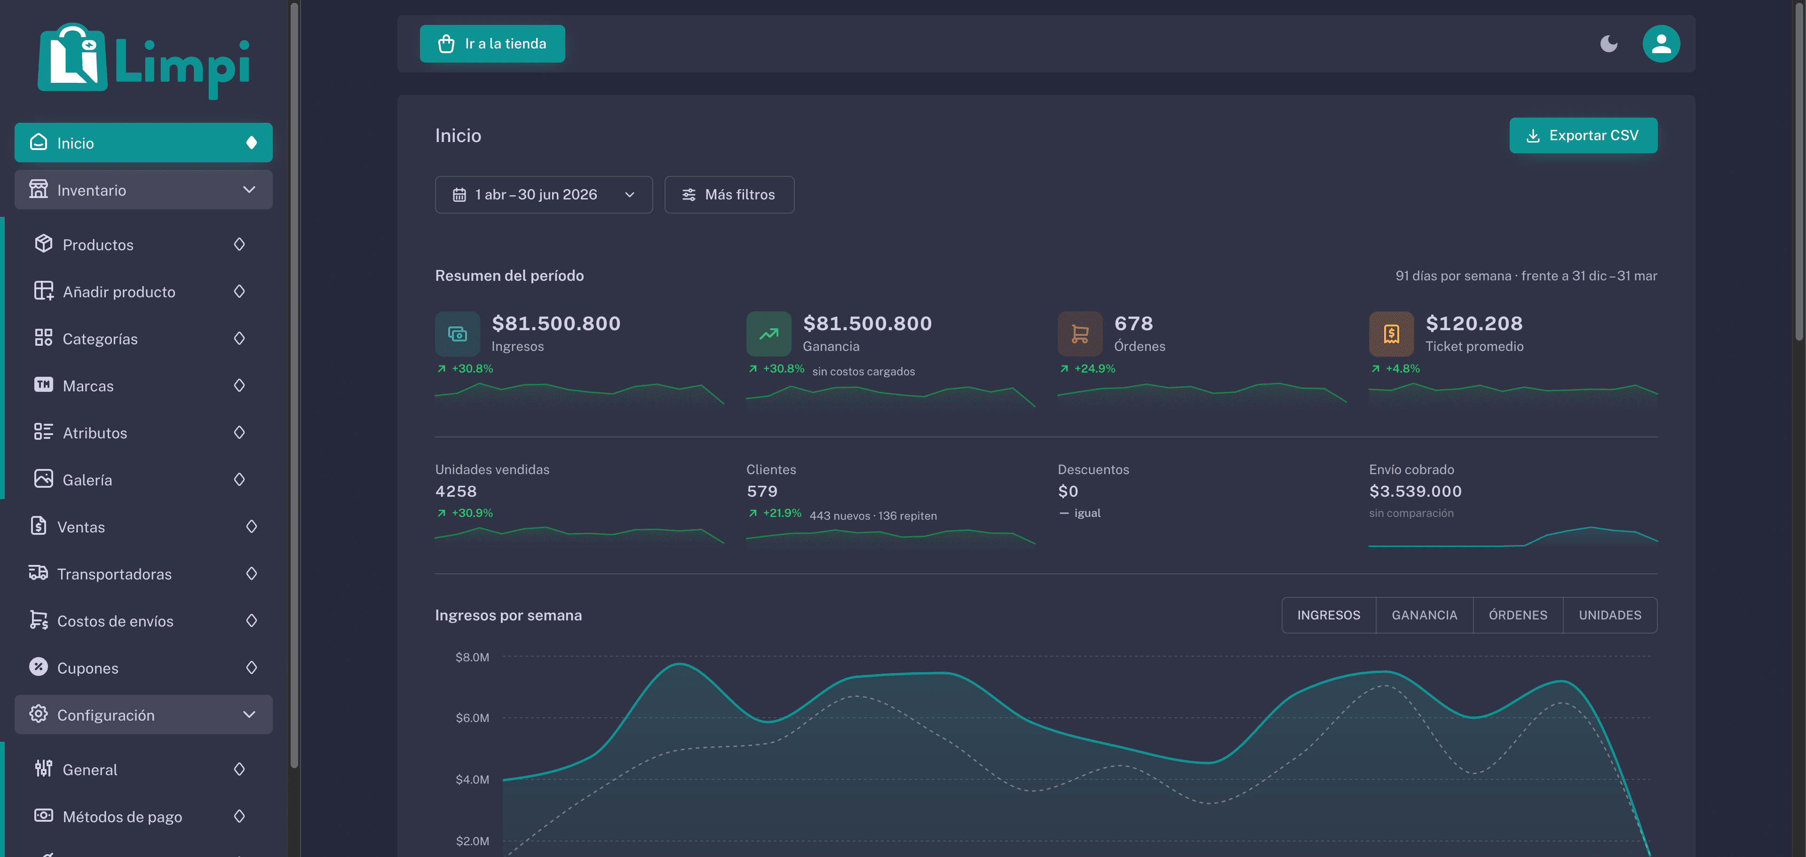Screen dimensions: 1806x857
Task: Click the Ingresos por semana chart title
Action: [x=508, y=615]
